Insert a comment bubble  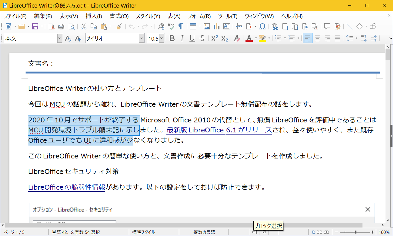click(x=328, y=27)
